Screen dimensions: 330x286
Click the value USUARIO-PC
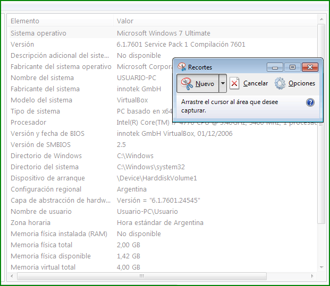click(137, 78)
